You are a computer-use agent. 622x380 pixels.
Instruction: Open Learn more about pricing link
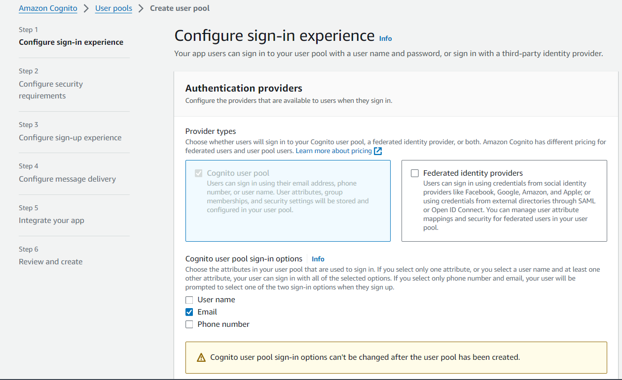tap(333, 151)
